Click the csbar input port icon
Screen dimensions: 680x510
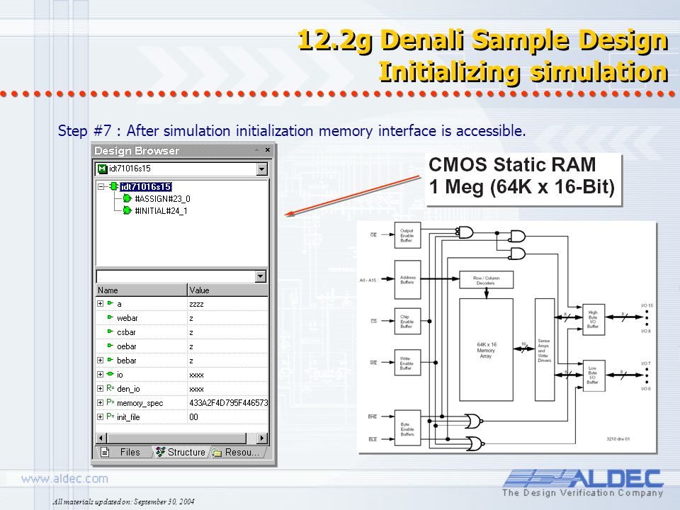(x=110, y=331)
